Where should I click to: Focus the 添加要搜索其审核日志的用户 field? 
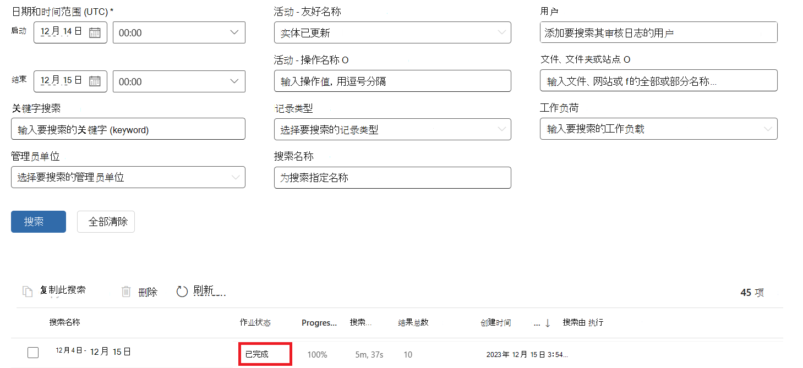(659, 32)
